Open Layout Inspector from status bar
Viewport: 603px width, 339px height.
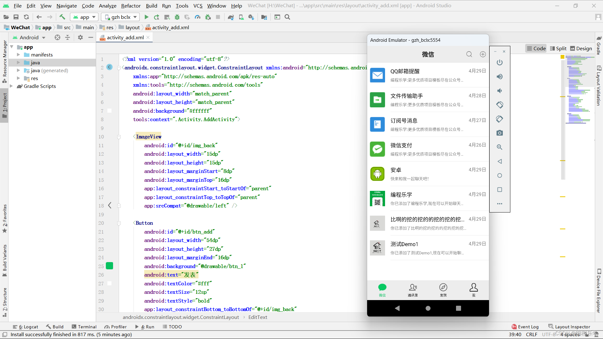(569, 327)
